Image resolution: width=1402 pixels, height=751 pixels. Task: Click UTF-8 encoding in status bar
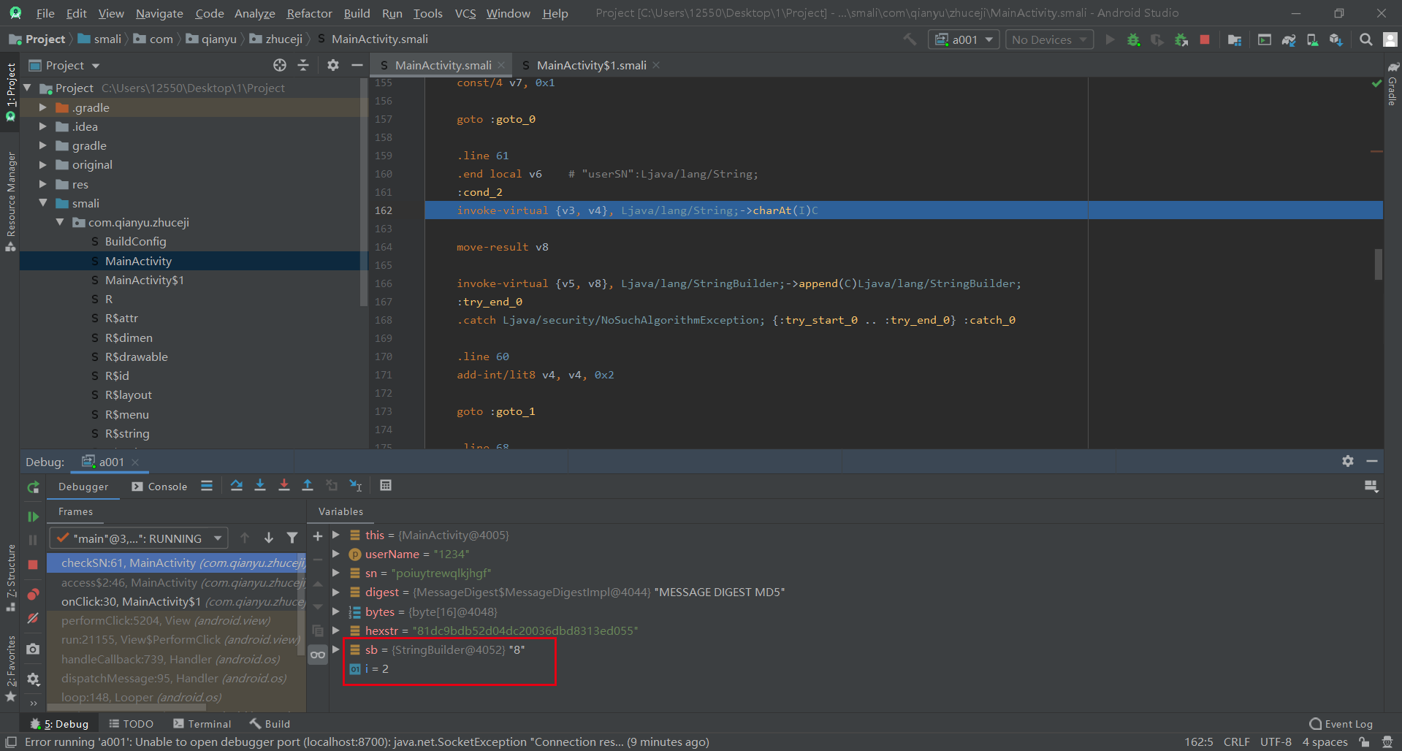click(1276, 742)
